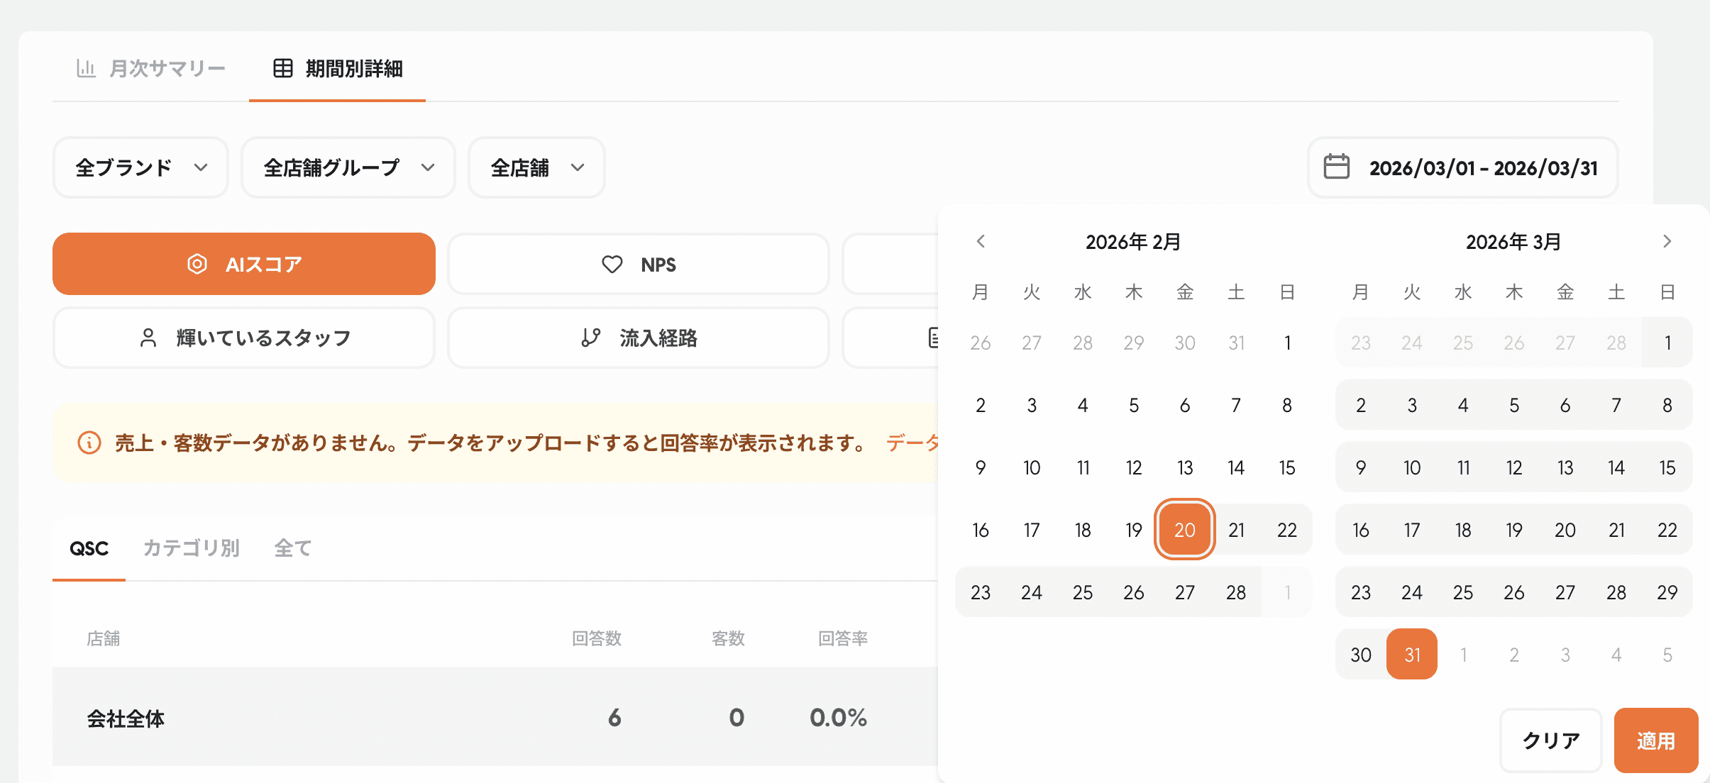
Task: Click the branch icon on 流入経路
Action: (590, 338)
